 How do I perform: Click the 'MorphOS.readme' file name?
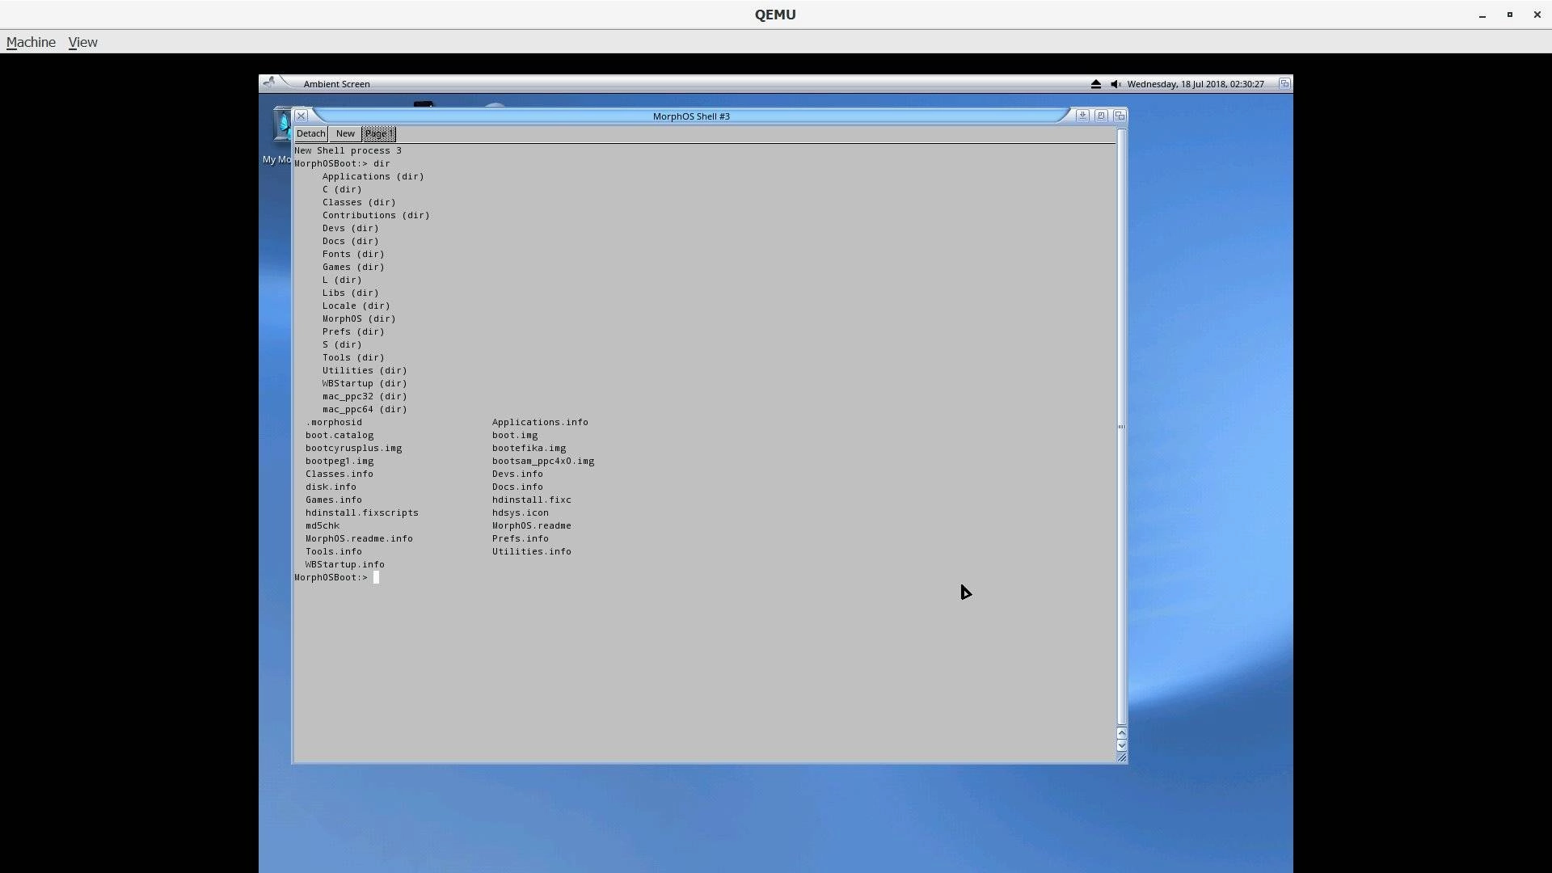(532, 525)
